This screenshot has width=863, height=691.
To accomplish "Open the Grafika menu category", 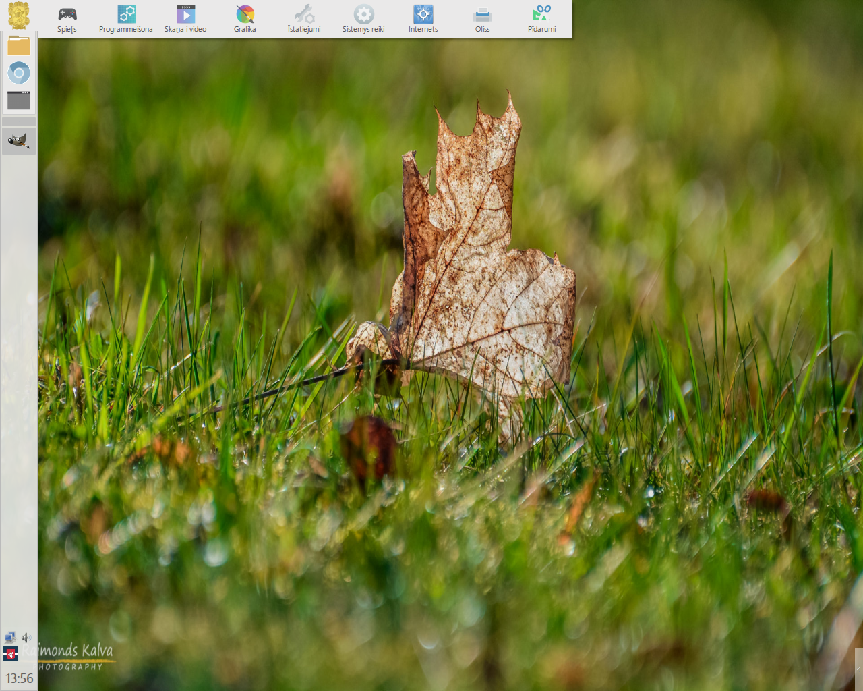I will point(245,19).
